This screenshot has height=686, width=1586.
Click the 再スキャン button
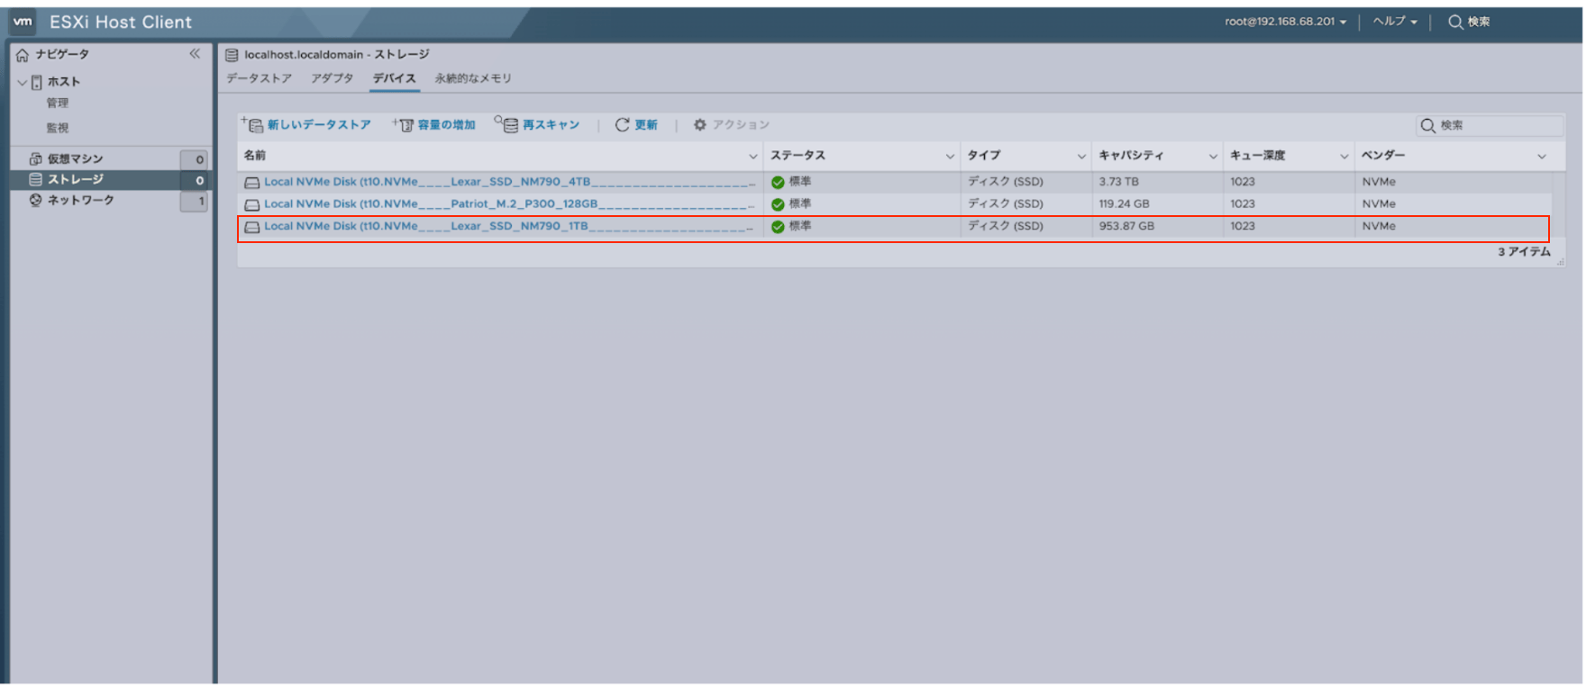pos(537,124)
